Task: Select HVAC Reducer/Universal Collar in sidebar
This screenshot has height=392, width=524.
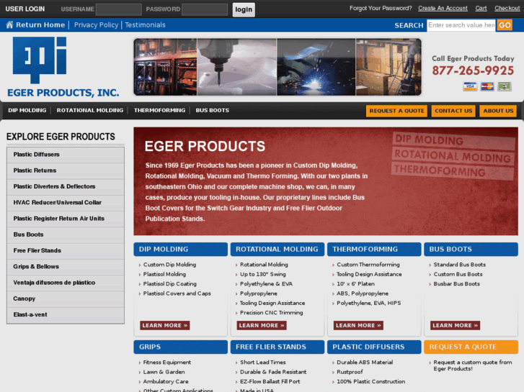Action: [x=66, y=203]
